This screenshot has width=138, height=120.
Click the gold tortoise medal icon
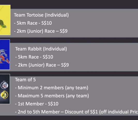click(4, 95)
